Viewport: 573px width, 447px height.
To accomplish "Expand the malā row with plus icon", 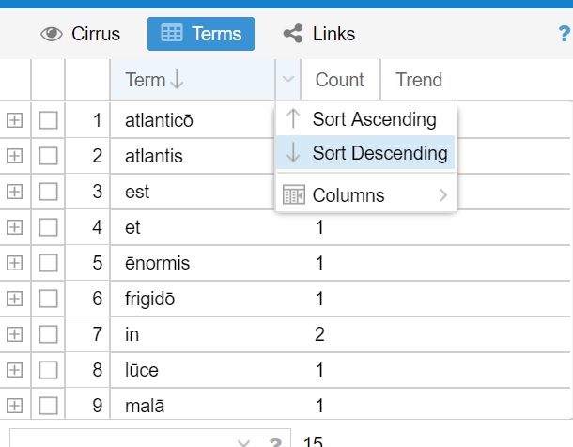I will click(14, 406).
